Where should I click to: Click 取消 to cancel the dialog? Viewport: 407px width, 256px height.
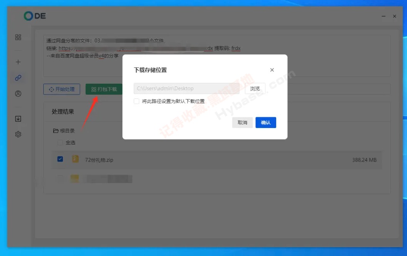(x=242, y=123)
